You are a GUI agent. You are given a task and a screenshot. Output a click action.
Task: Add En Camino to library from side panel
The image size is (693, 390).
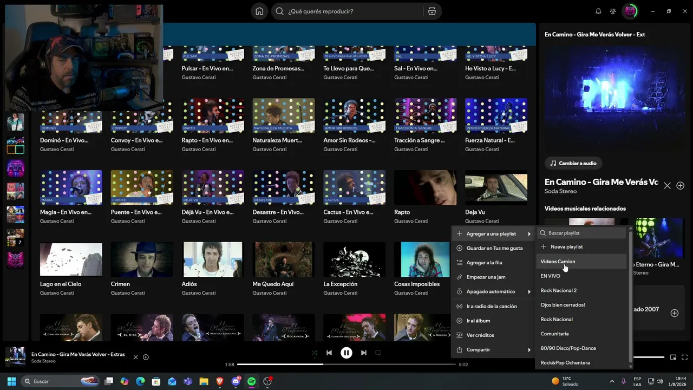pyautogui.click(x=681, y=186)
